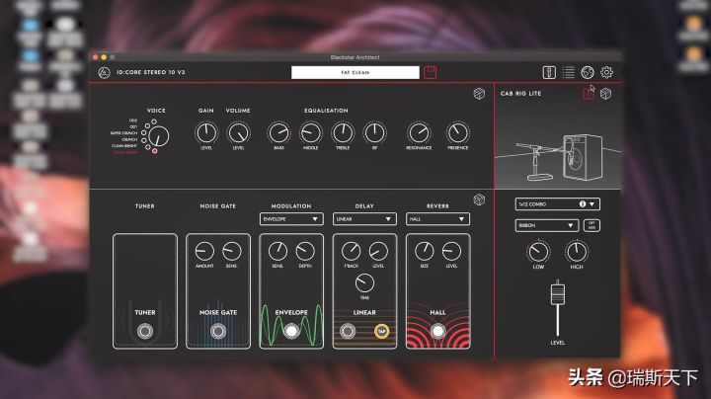Select the OD1 voice LED
This screenshot has width=711, height=399.
(x=147, y=126)
